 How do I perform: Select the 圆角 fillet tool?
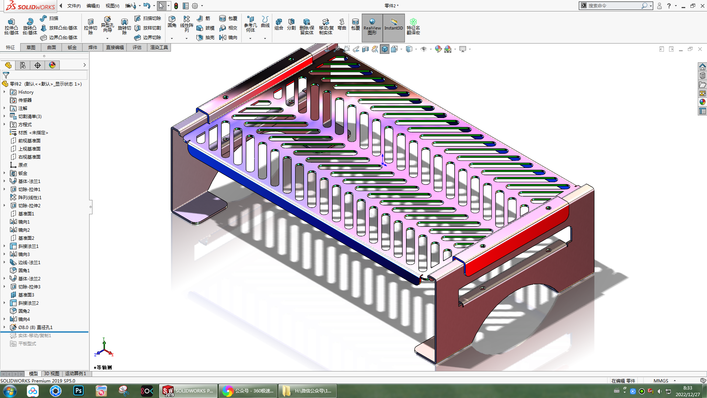click(172, 22)
